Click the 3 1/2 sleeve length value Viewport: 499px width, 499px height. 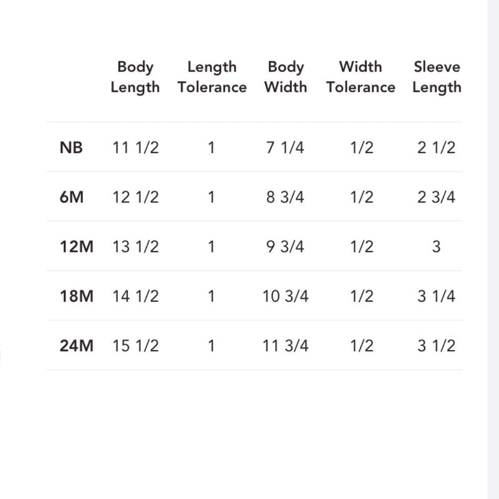pyautogui.click(x=437, y=345)
